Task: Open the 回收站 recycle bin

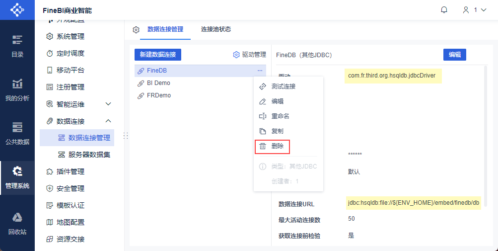Action: click(x=17, y=223)
